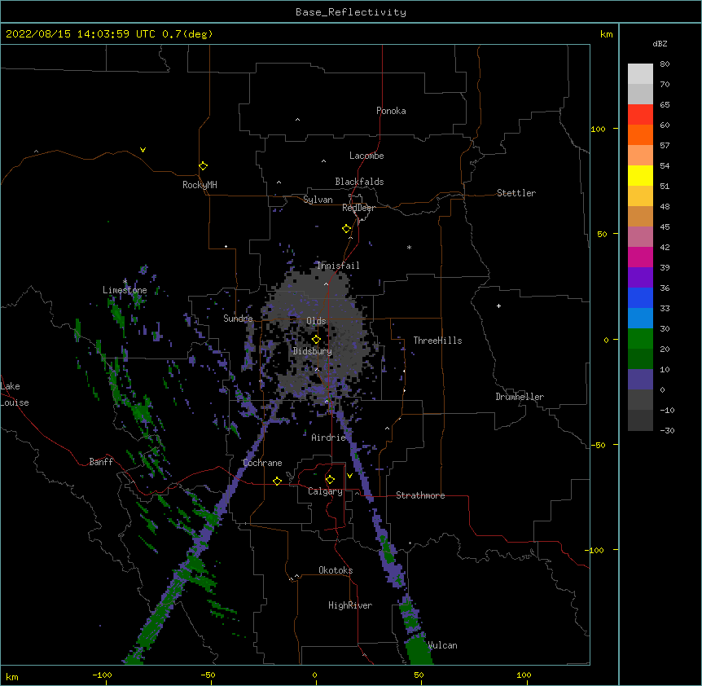702x686 pixels.
Task: Click the 50 tick on the right axis
Action: (x=602, y=234)
